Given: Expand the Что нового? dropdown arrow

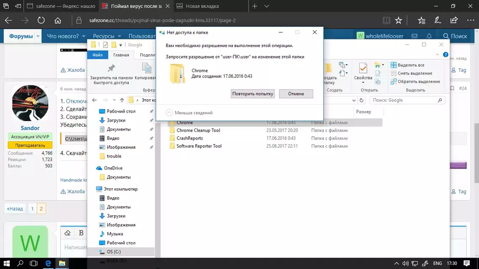Looking at the screenshot, I should coord(83,36).
